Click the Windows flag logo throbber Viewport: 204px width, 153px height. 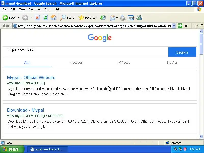coord(199,9)
